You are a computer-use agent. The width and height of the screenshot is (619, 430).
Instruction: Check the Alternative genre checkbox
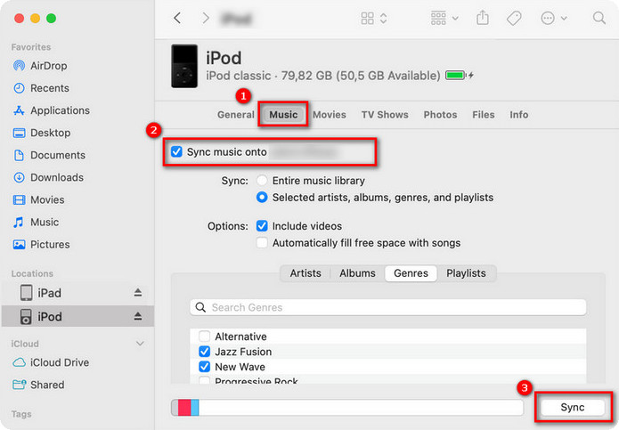[205, 337]
